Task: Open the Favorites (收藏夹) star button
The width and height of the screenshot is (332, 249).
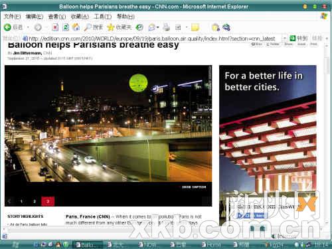Action: click(119, 27)
